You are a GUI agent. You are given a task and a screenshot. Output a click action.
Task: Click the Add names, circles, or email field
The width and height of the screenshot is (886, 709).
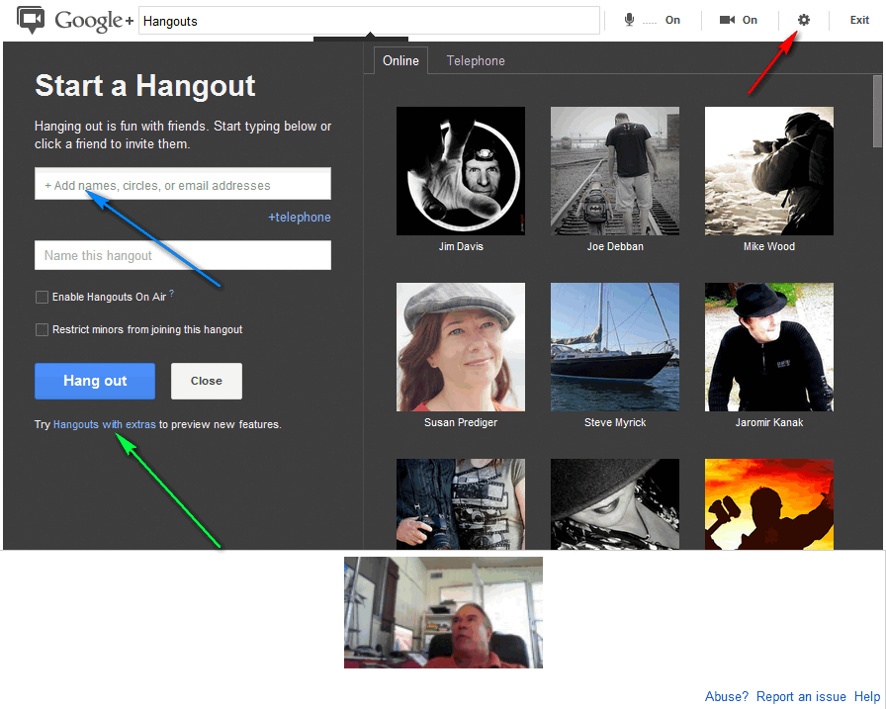183,185
